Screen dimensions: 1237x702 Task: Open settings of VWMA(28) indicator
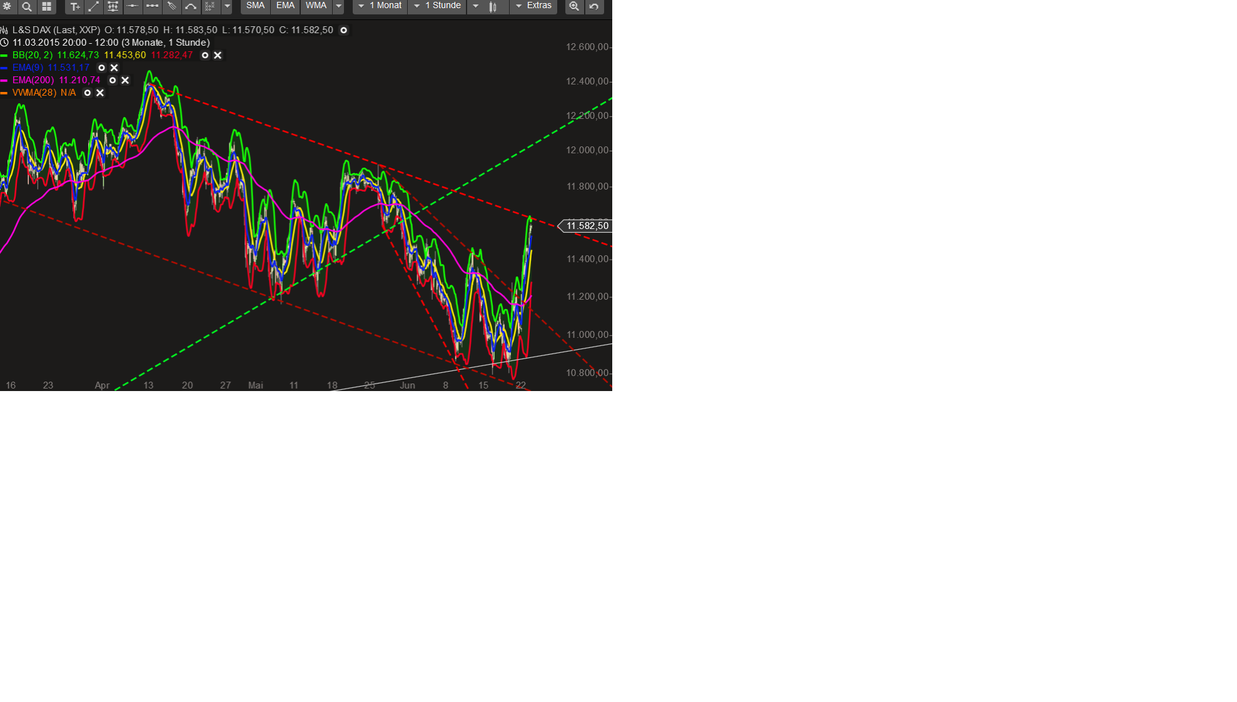click(x=88, y=93)
